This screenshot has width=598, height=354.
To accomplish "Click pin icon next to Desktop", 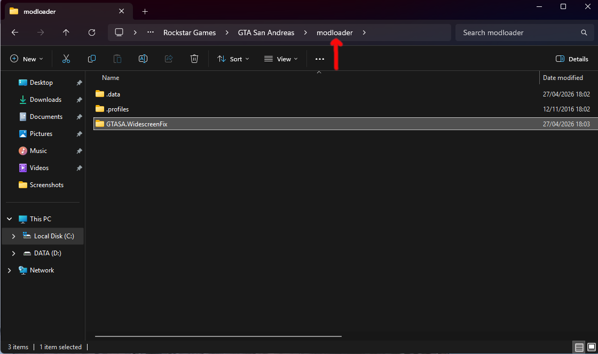I will (x=80, y=83).
